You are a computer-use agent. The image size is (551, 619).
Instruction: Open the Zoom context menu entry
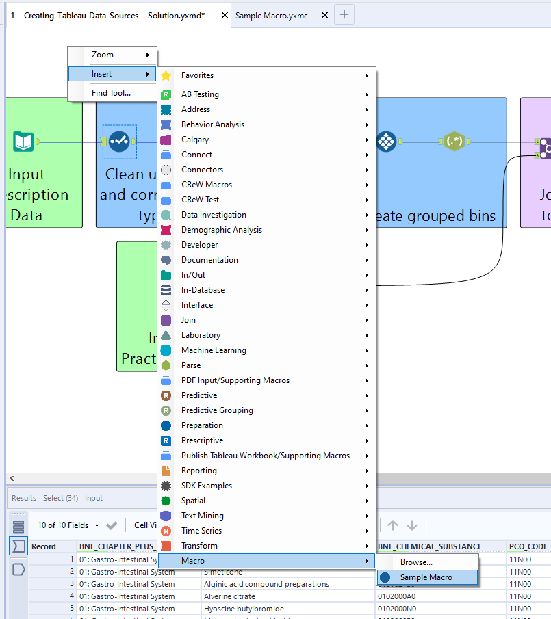click(112, 55)
